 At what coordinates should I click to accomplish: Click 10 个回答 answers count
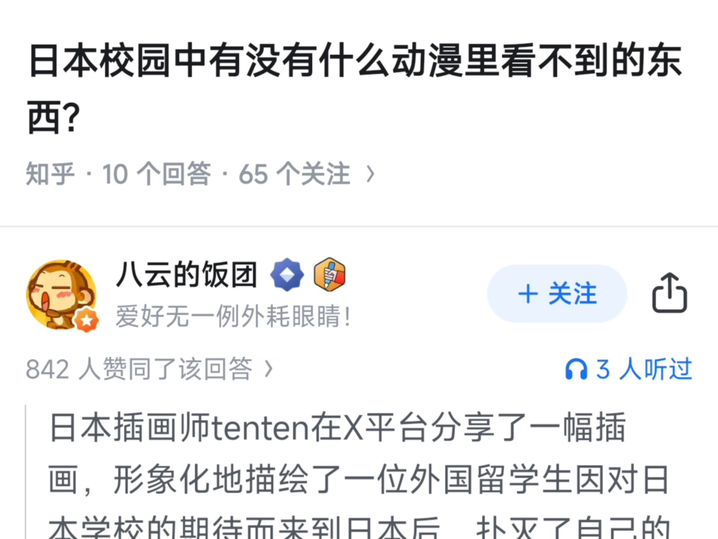point(156,174)
